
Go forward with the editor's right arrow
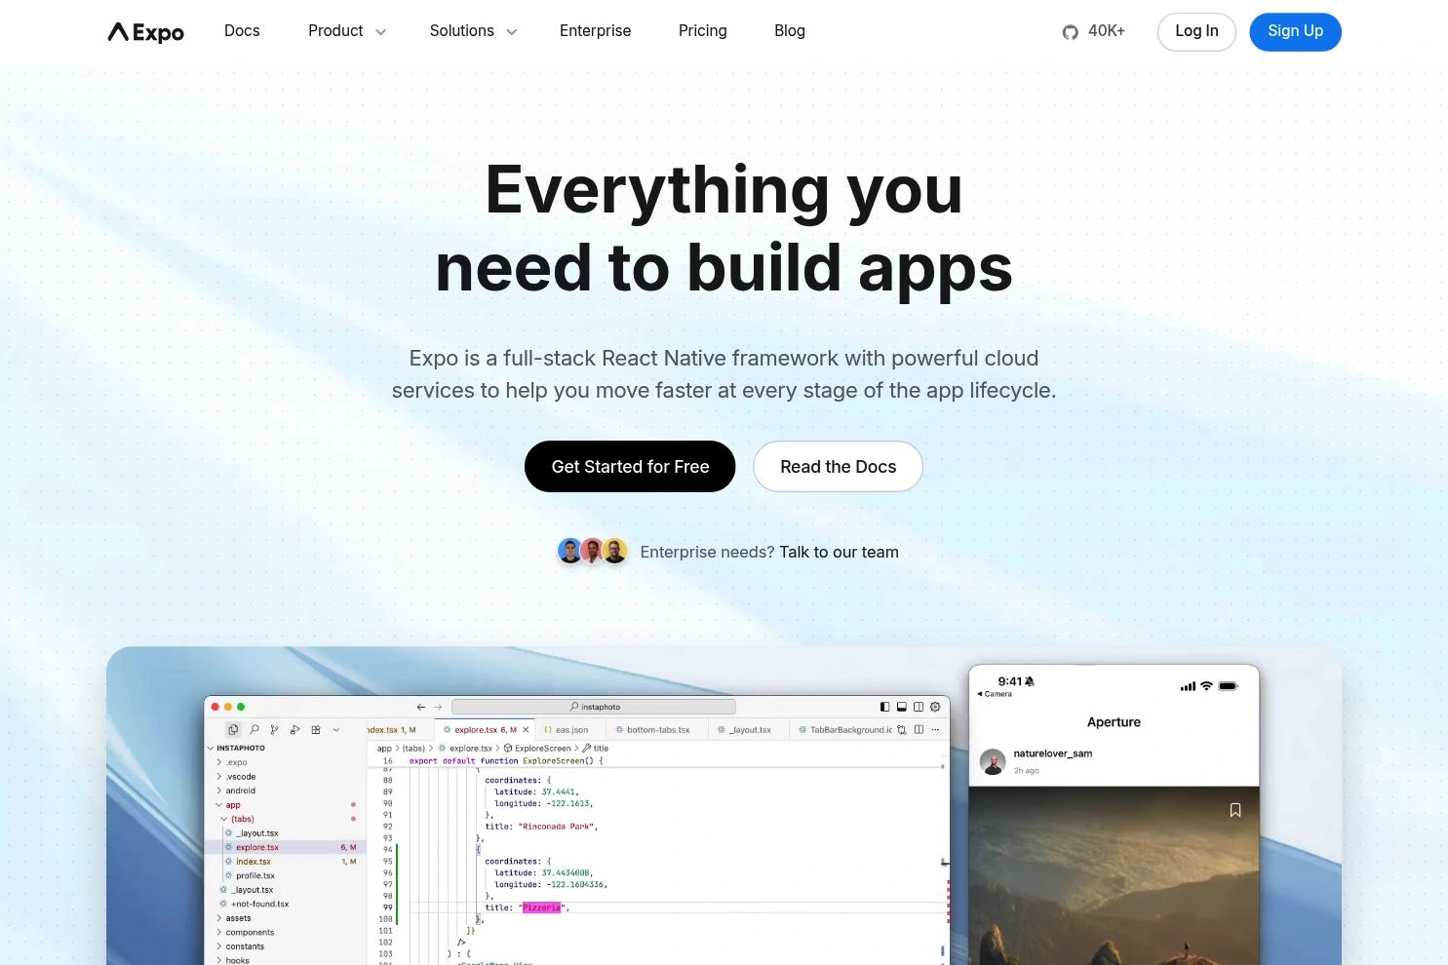(x=438, y=707)
